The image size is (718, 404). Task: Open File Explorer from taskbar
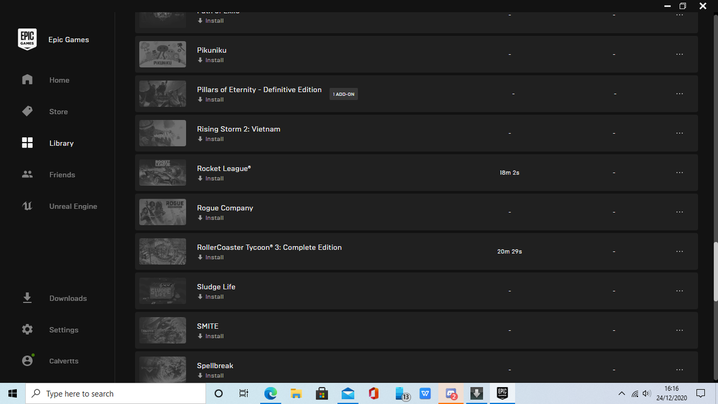pos(296,393)
